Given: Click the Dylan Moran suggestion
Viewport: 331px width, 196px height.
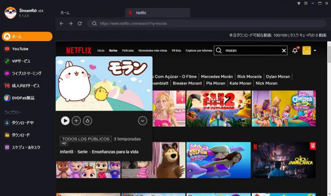Looking at the screenshot, I should pyautogui.click(x=278, y=77).
